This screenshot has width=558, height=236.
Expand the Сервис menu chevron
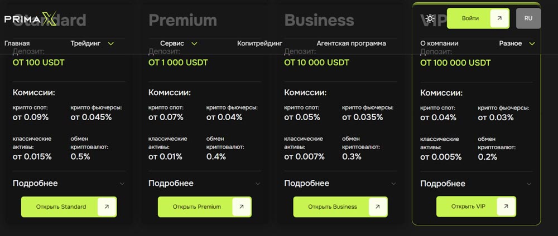pyautogui.click(x=194, y=43)
